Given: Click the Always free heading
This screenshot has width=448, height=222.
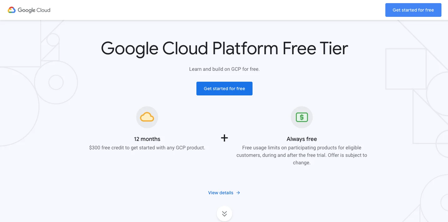Looking at the screenshot, I should pyautogui.click(x=302, y=139).
